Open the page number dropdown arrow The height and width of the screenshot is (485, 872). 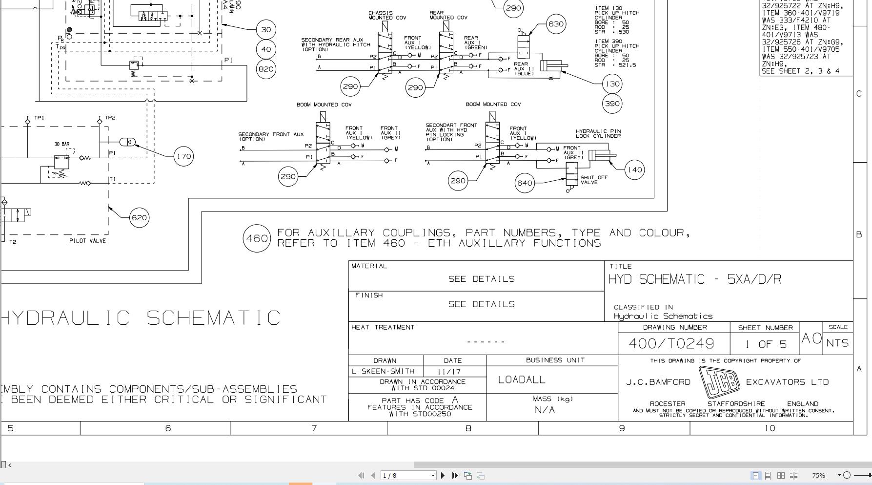pos(433,475)
